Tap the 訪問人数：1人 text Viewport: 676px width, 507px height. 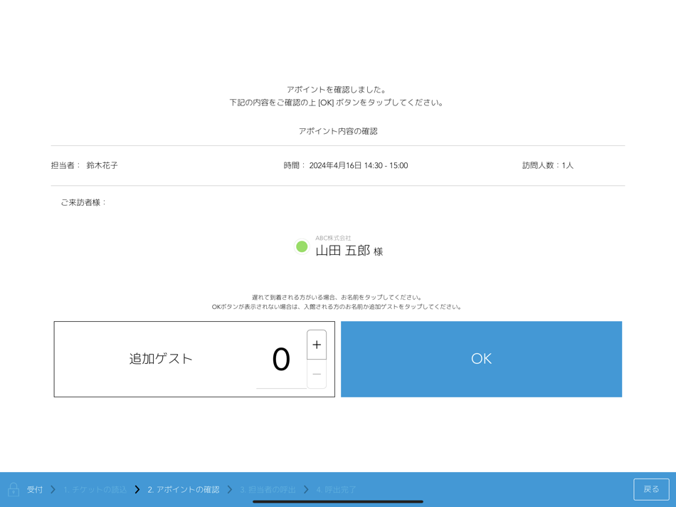547,165
